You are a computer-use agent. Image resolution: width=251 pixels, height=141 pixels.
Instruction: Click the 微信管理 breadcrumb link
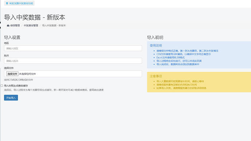[x=15, y=25]
